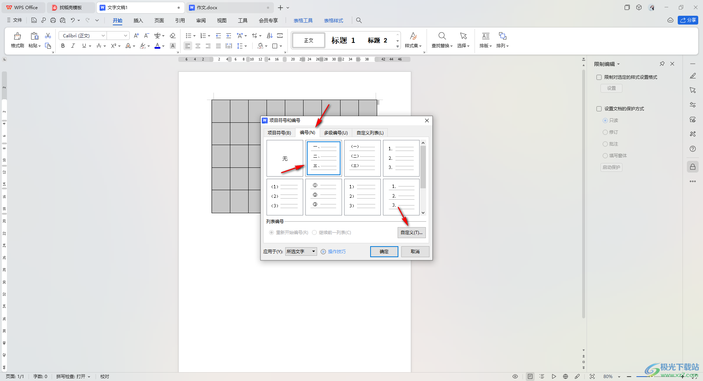Select the 无 no-numbering thumbnail
This screenshot has height=381, width=703.
pyautogui.click(x=285, y=158)
